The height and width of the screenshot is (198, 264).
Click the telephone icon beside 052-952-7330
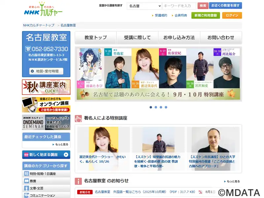pyautogui.click(x=28, y=49)
